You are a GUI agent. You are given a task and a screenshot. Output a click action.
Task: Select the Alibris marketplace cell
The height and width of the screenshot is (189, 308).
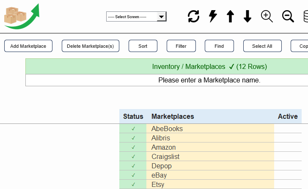pos(210,138)
